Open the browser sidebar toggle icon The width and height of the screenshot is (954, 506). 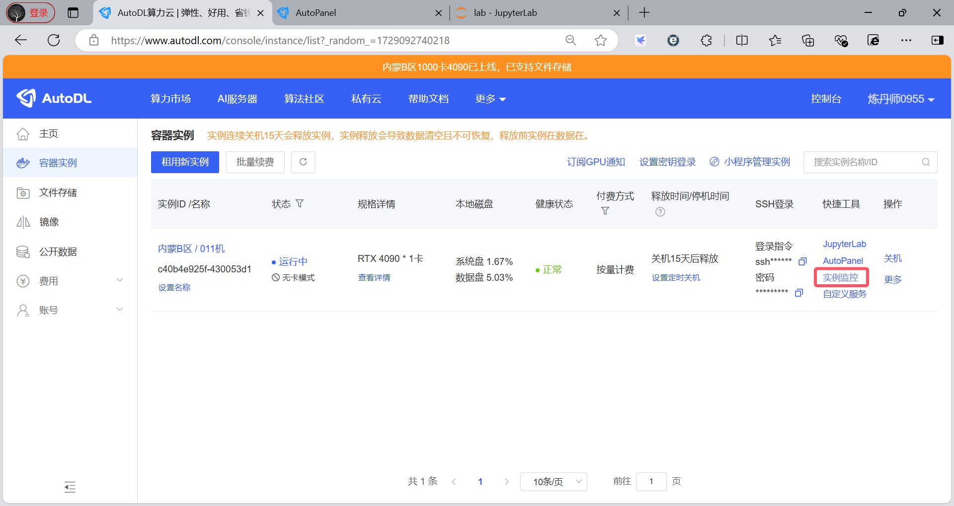(938, 40)
